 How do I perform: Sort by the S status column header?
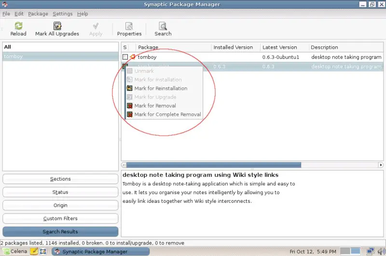pos(125,47)
